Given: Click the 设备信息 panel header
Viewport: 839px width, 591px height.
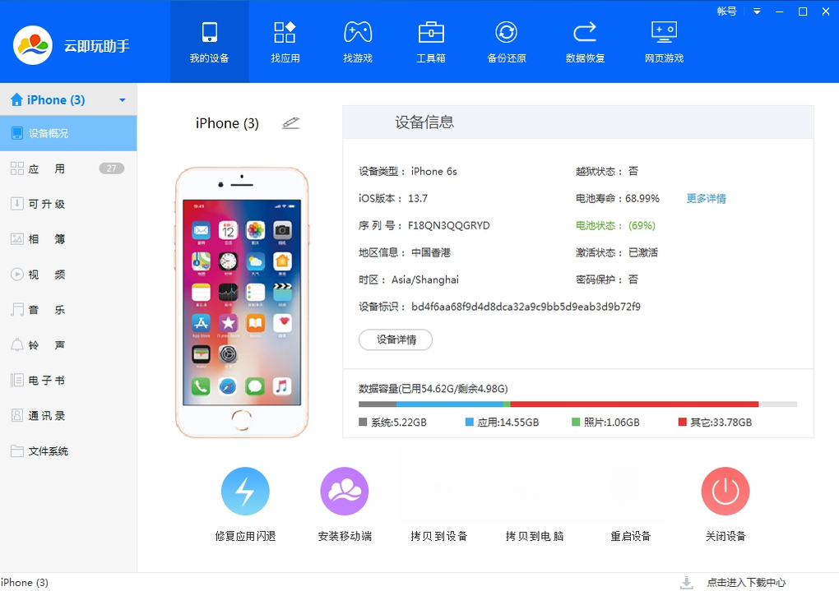Looking at the screenshot, I should tap(578, 122).
